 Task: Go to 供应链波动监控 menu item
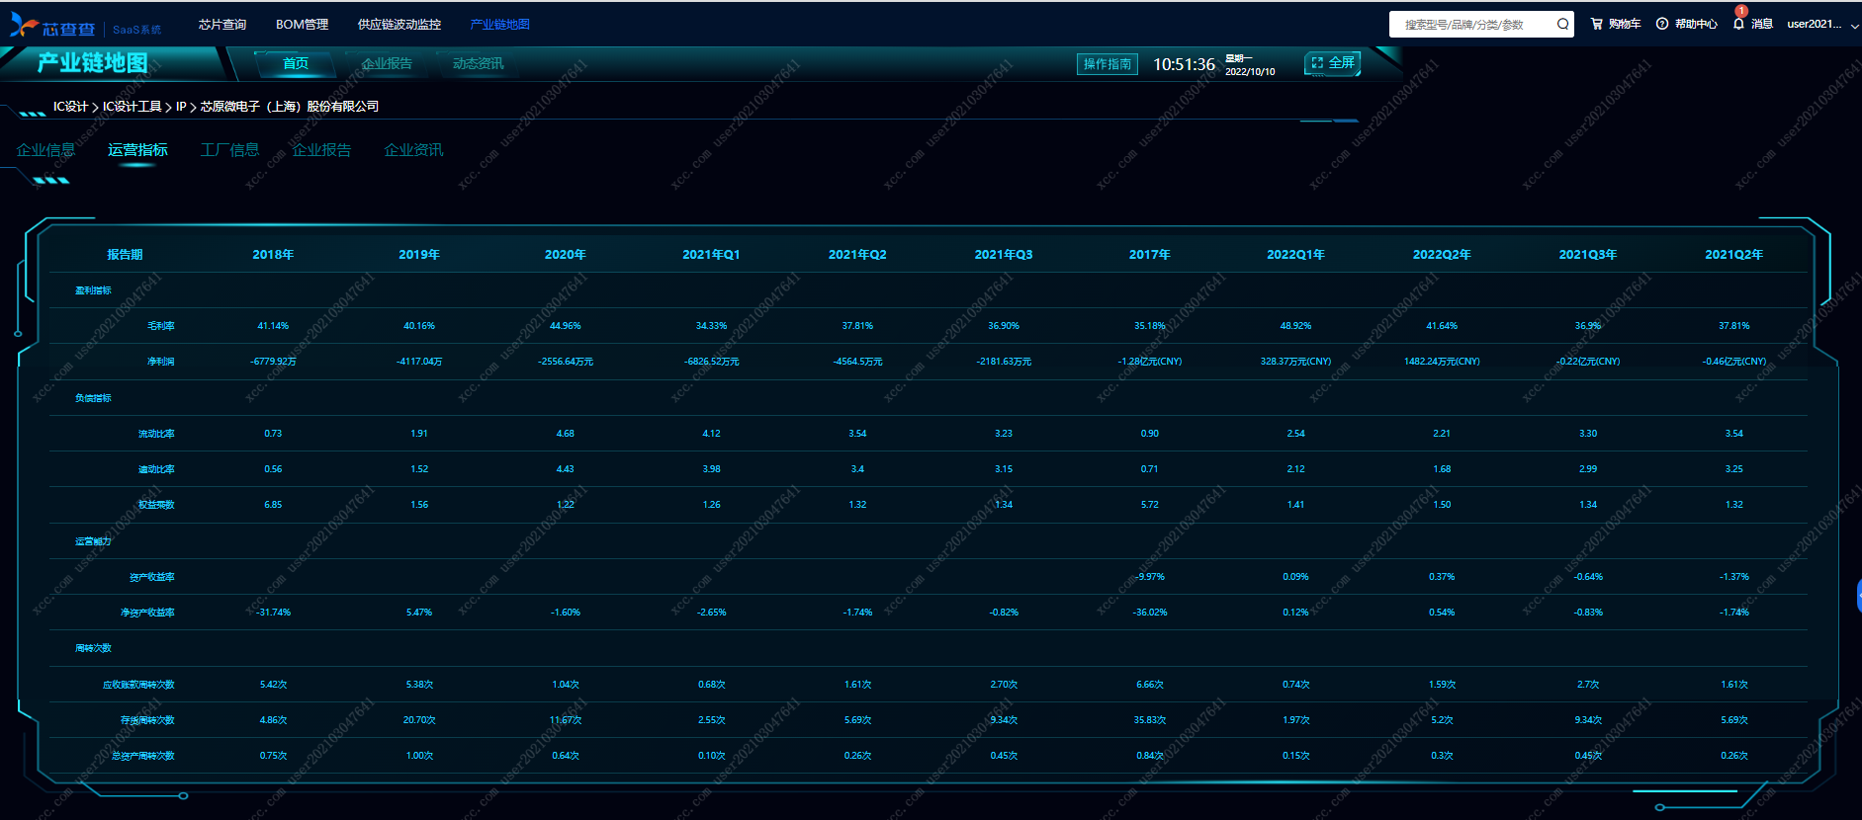coord(399,25)
